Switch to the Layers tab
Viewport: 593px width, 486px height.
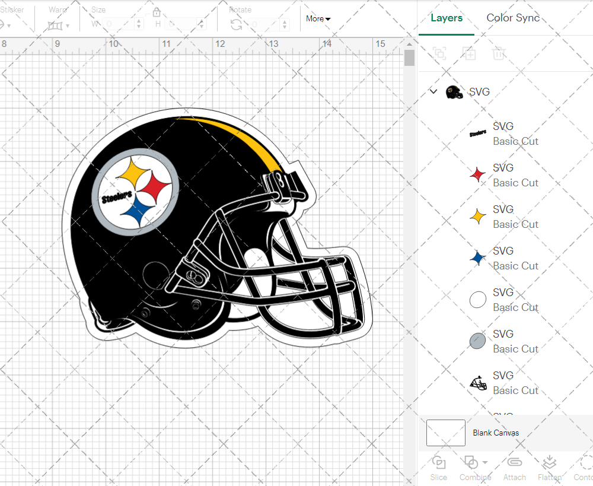(446, 18)
